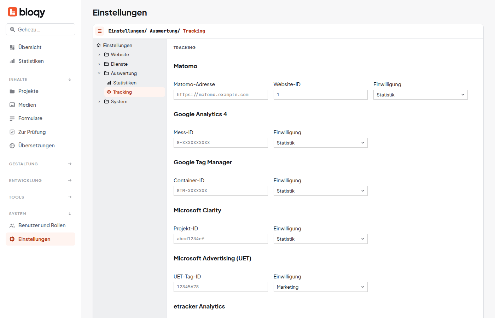Open Microsoft Clarity Einwilligung dropdown

[x=320, y=239]
